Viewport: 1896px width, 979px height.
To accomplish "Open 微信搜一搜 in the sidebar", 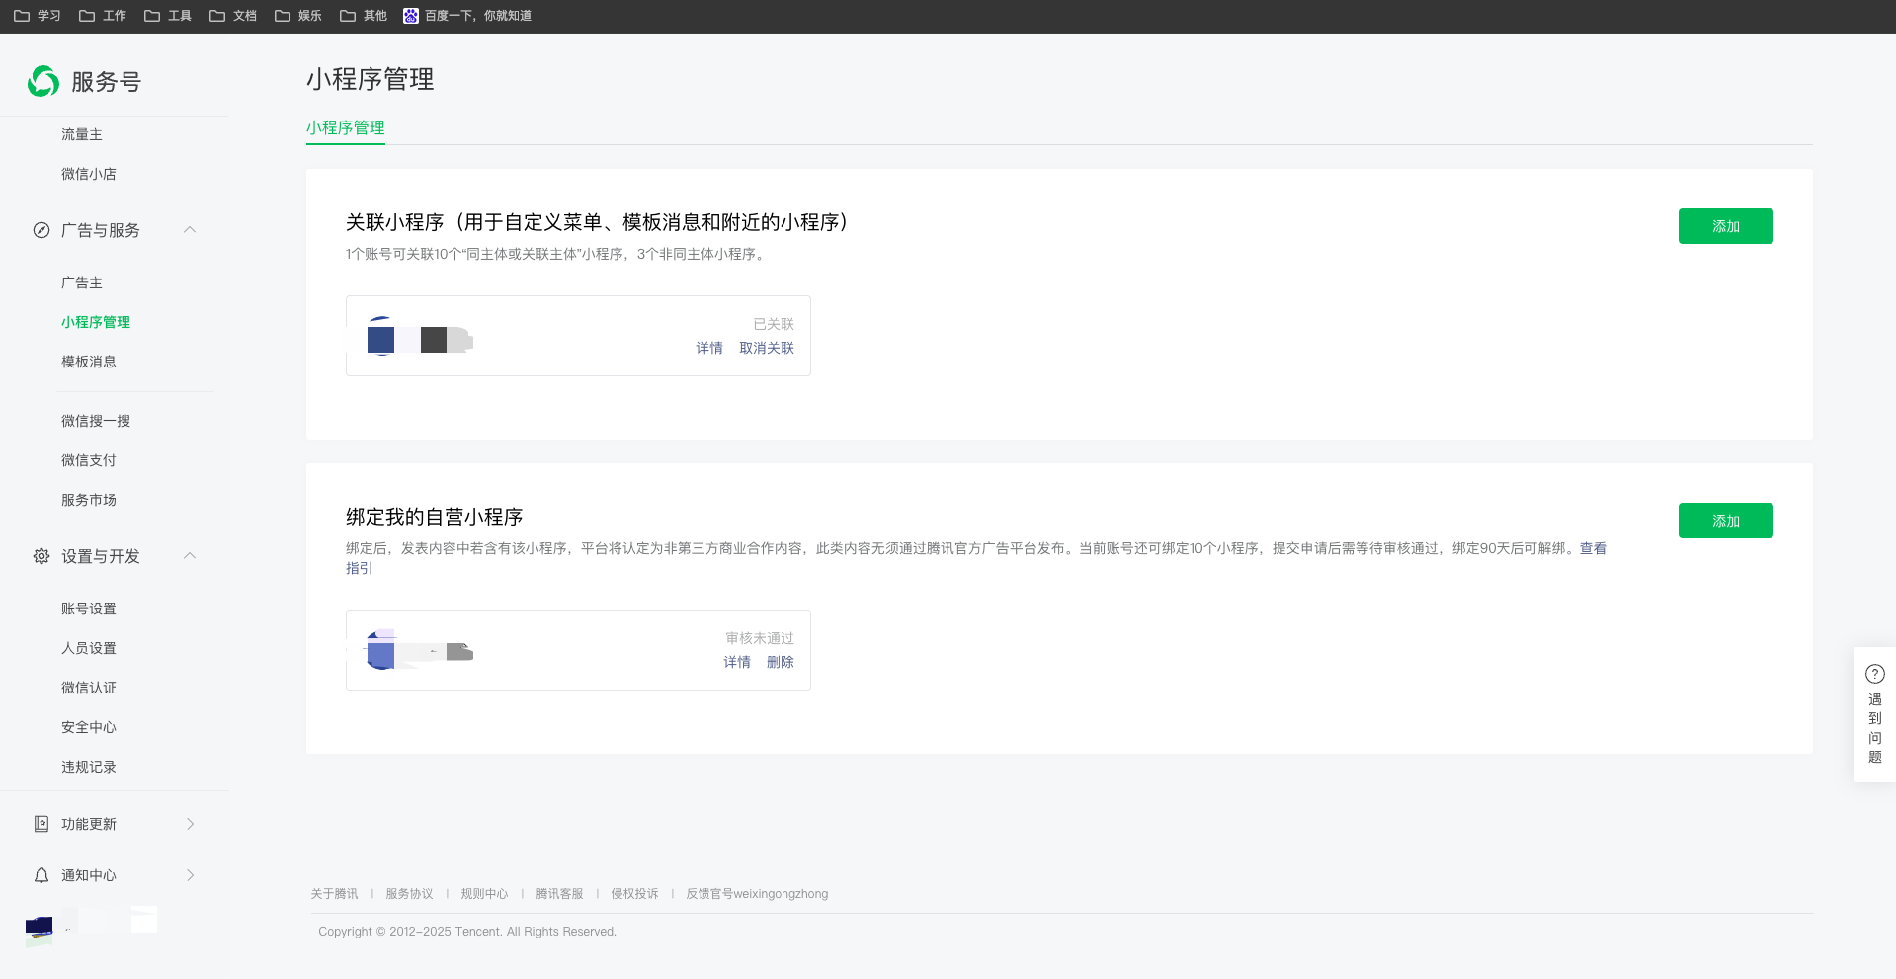I will pyautogui.click(x=96, y=421).
